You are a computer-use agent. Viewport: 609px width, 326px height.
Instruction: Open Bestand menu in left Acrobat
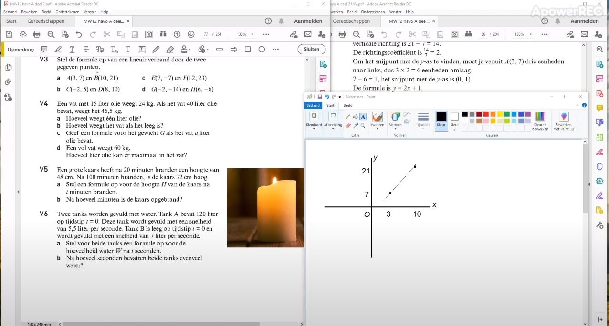10,12
